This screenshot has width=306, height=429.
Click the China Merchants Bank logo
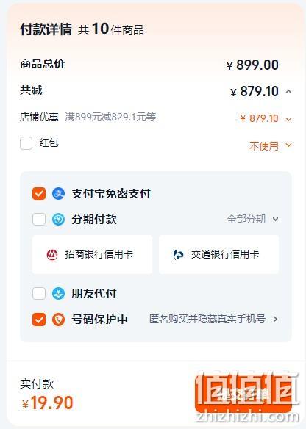(x=52, y=255)
